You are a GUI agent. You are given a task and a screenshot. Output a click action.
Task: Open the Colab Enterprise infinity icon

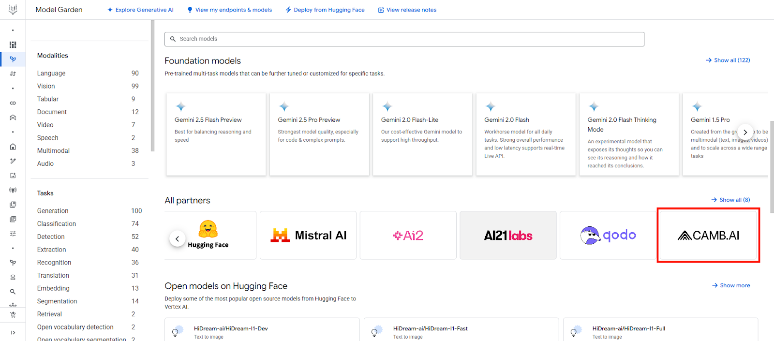point(13,103)
